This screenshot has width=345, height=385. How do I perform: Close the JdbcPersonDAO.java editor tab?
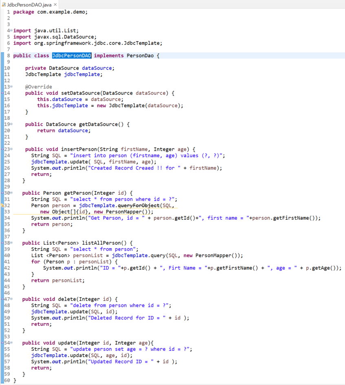55,5
